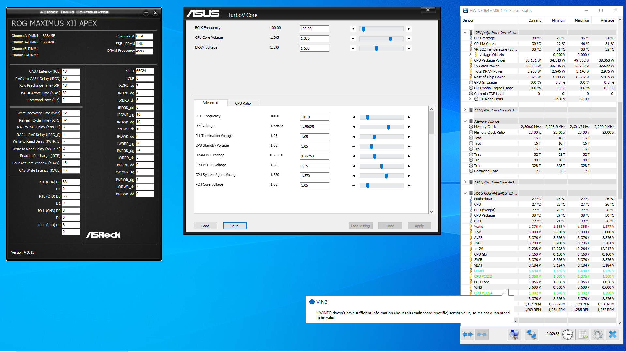This screenshot has width=626, height=352.
Task: Click the BCLK Frequency slider handle
Action: coord(363,29)
